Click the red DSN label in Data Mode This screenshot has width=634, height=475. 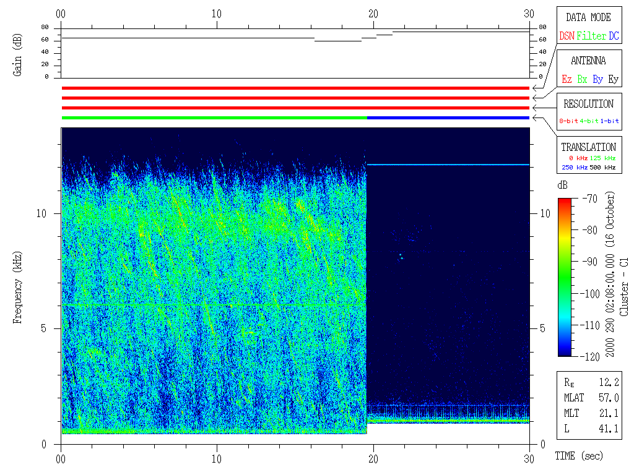tap(567, 36)
